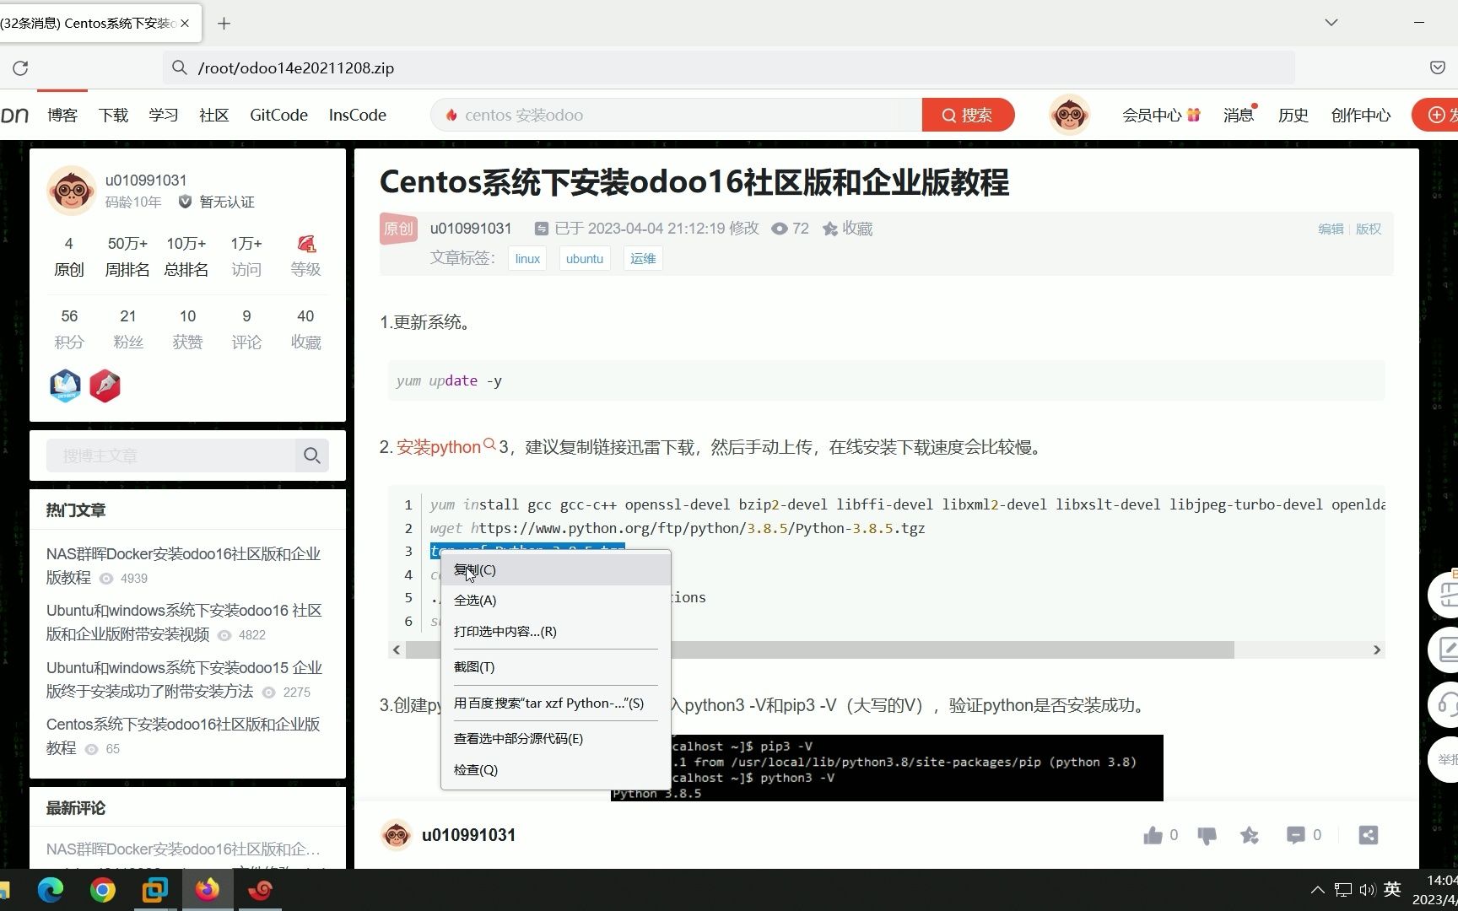Click the CSDN logo in the navigation bar
Image resolution: width=1458 pixels, height=911 pixels.
click(x=15, y=115)
